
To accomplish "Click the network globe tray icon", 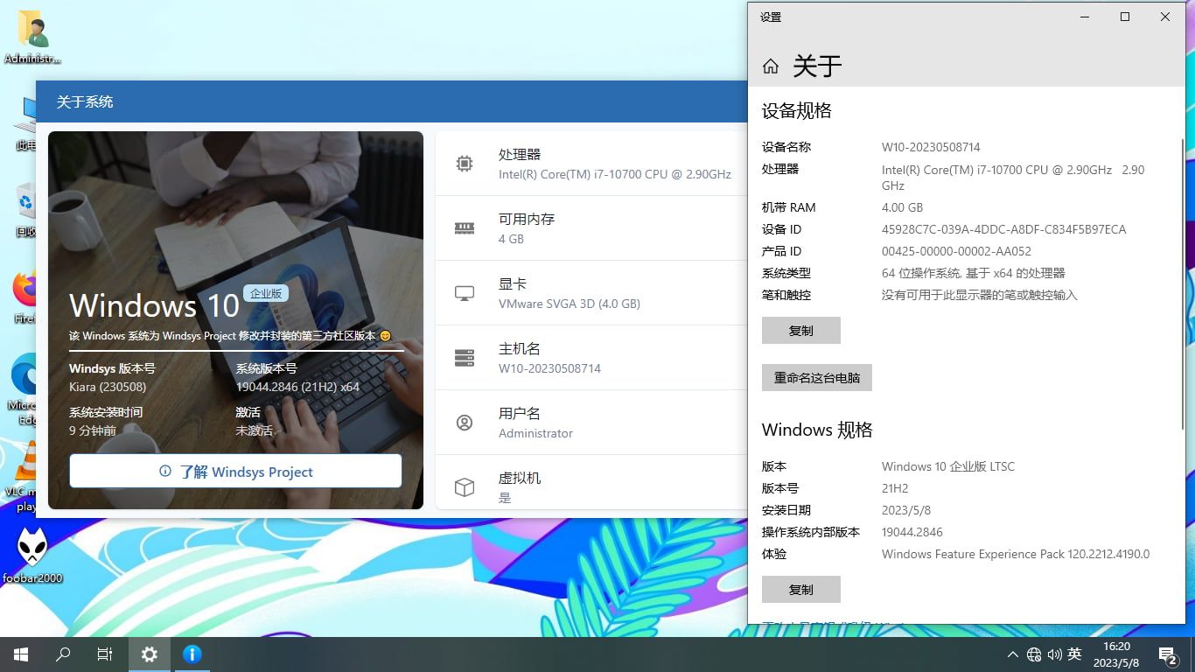I will pos(1034,654).
